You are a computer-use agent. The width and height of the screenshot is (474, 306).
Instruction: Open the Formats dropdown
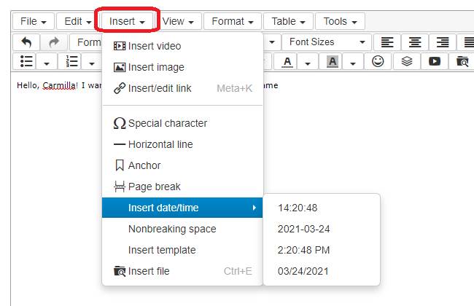86,42
